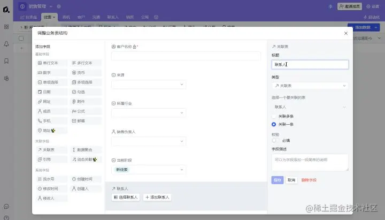Expand the 来源 dropdown in the form
The width and height of the screenshot is (385, 220).
tap(149, 85)
